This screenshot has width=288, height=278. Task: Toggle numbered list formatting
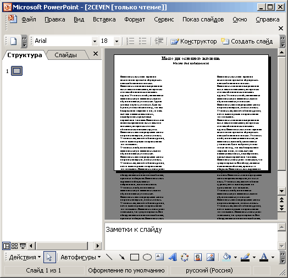point(130,41)
